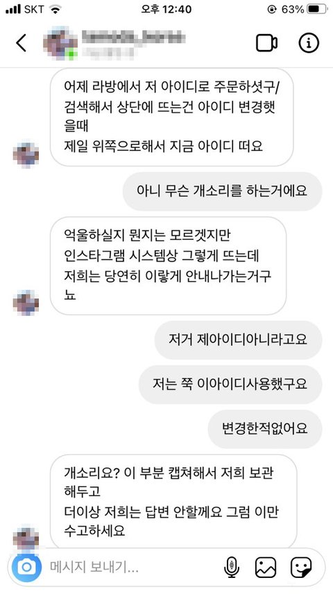This screenshot has width=333, height=594.
Task: Tap the battery indicator in the status bar
Action: click(317, 9)
